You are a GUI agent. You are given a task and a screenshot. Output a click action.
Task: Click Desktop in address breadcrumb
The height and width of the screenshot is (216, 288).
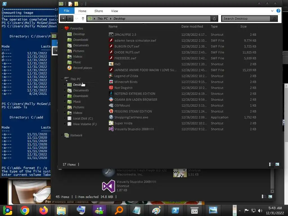point(119,19)
